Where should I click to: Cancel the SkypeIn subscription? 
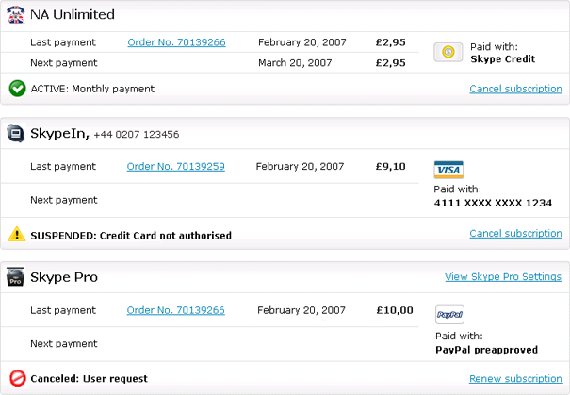coord(515,234)
